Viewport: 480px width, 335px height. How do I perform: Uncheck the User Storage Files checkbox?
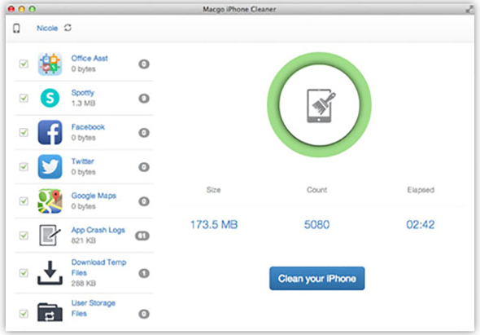(24, 314)
